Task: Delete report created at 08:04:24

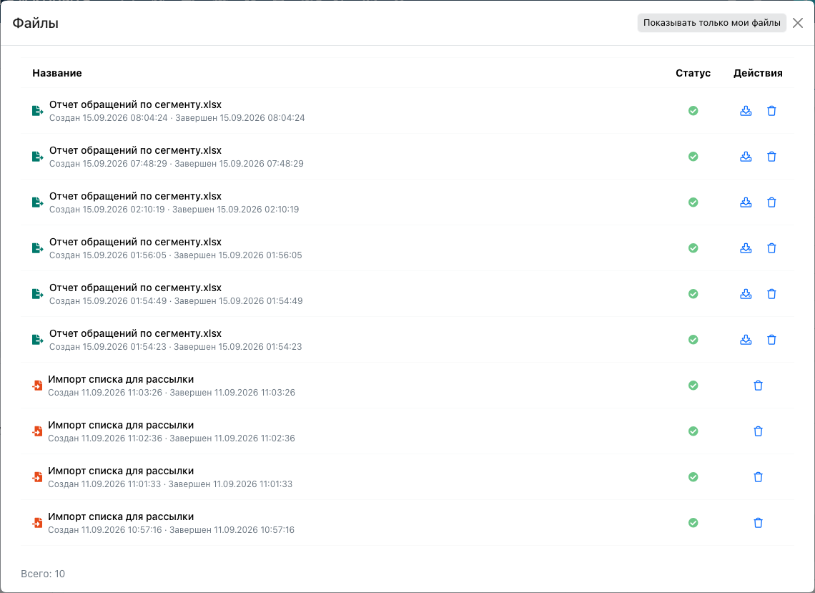Action: tap(771, 111)
